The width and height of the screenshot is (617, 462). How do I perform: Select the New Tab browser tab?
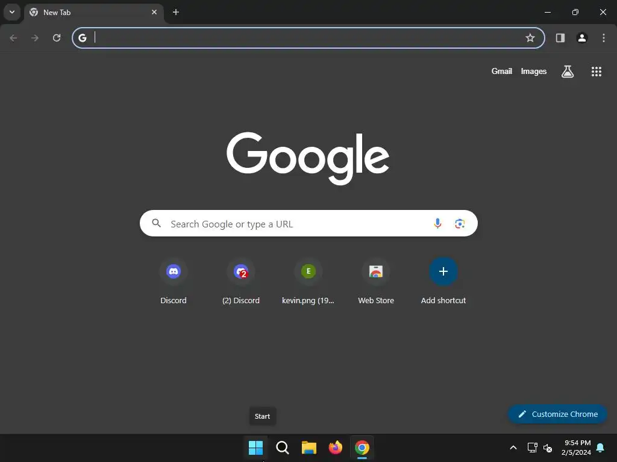click(x=93, y=13)
